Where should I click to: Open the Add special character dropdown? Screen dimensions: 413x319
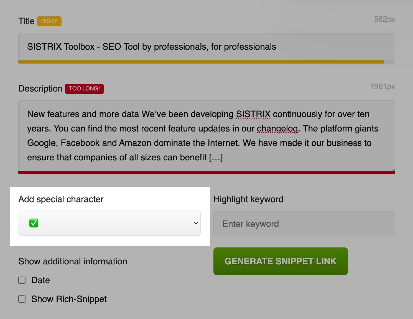109,223
